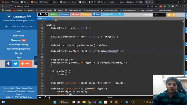Screen dimensions: 187x105
Task: Click the Windows Start button in taskbar
Action: point(55,102)
